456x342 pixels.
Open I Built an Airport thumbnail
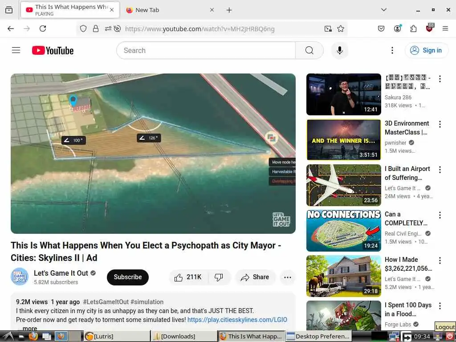coord(343,185)
